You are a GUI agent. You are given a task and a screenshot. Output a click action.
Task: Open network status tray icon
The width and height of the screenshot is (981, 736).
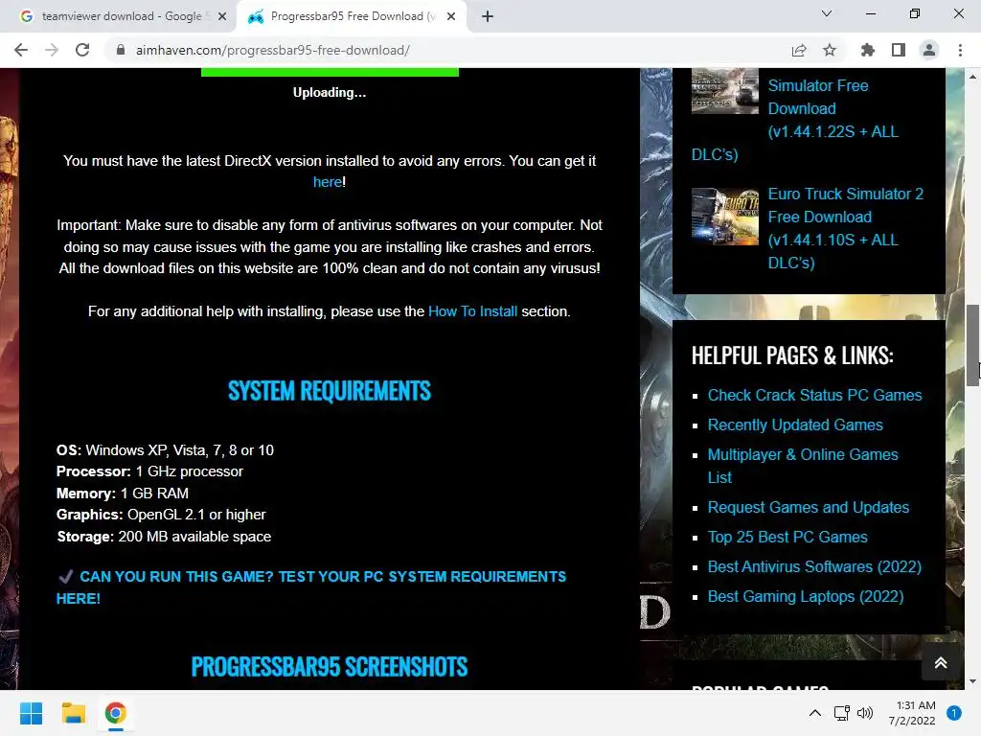[841, 713]
